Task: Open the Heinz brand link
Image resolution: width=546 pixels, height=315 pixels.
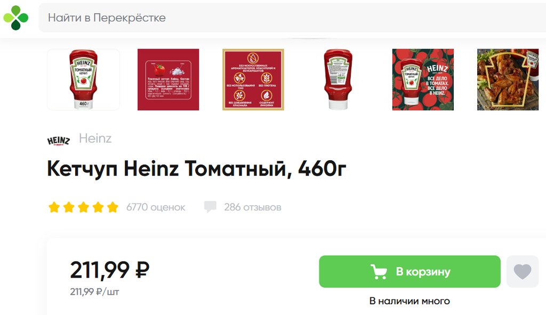Action: tap(95, 138)
